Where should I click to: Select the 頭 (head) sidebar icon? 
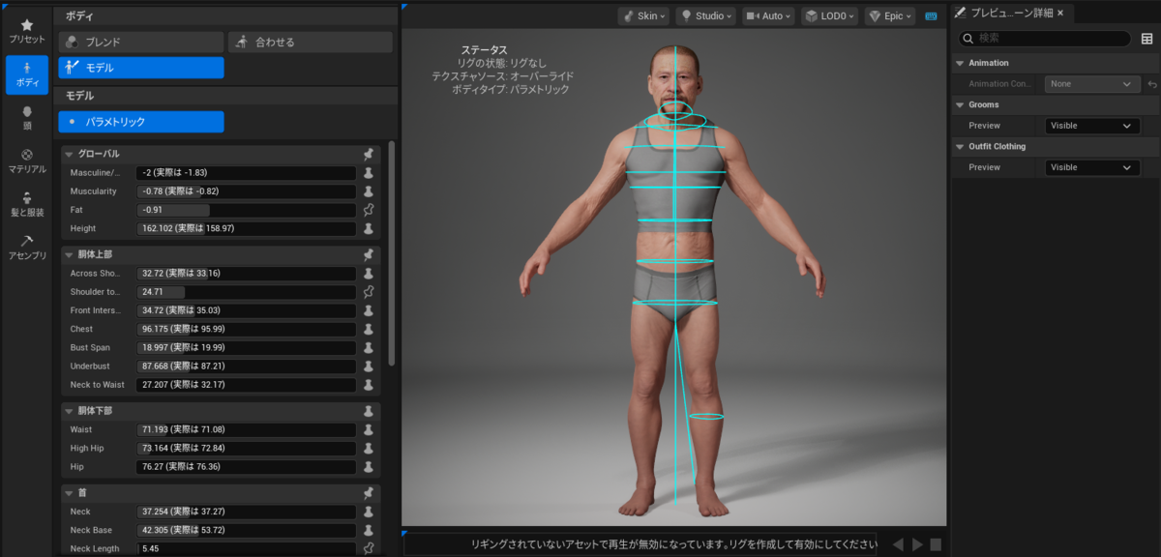coord(26,118)
